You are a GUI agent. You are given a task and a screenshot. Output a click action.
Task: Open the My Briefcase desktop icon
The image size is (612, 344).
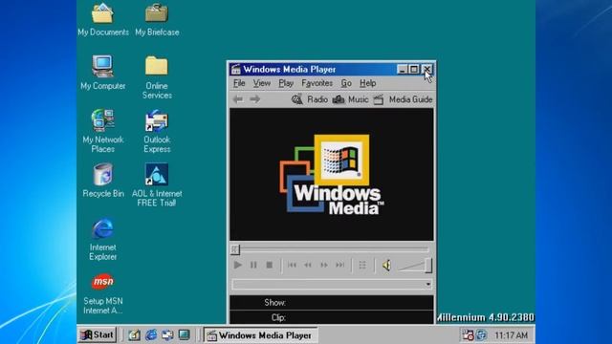[157, 19]
